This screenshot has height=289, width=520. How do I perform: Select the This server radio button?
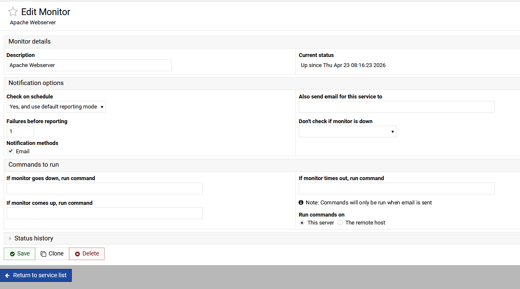[302, 223]
